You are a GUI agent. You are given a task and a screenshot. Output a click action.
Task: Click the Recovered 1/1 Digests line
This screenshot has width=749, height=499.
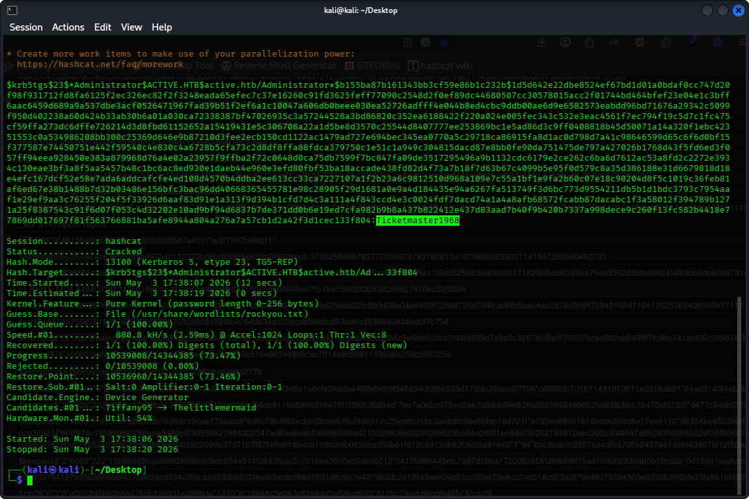[x=206, y=345]
